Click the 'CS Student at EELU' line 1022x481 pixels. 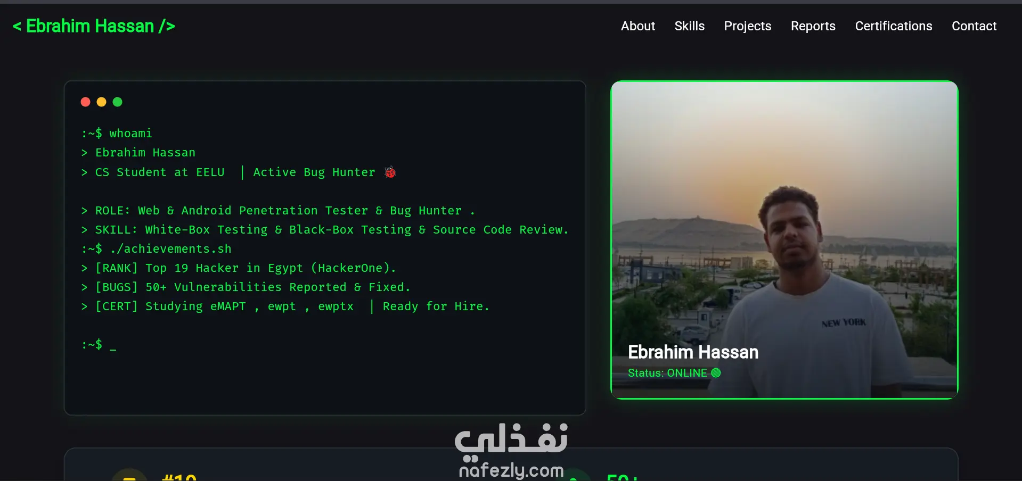[239, 172]
